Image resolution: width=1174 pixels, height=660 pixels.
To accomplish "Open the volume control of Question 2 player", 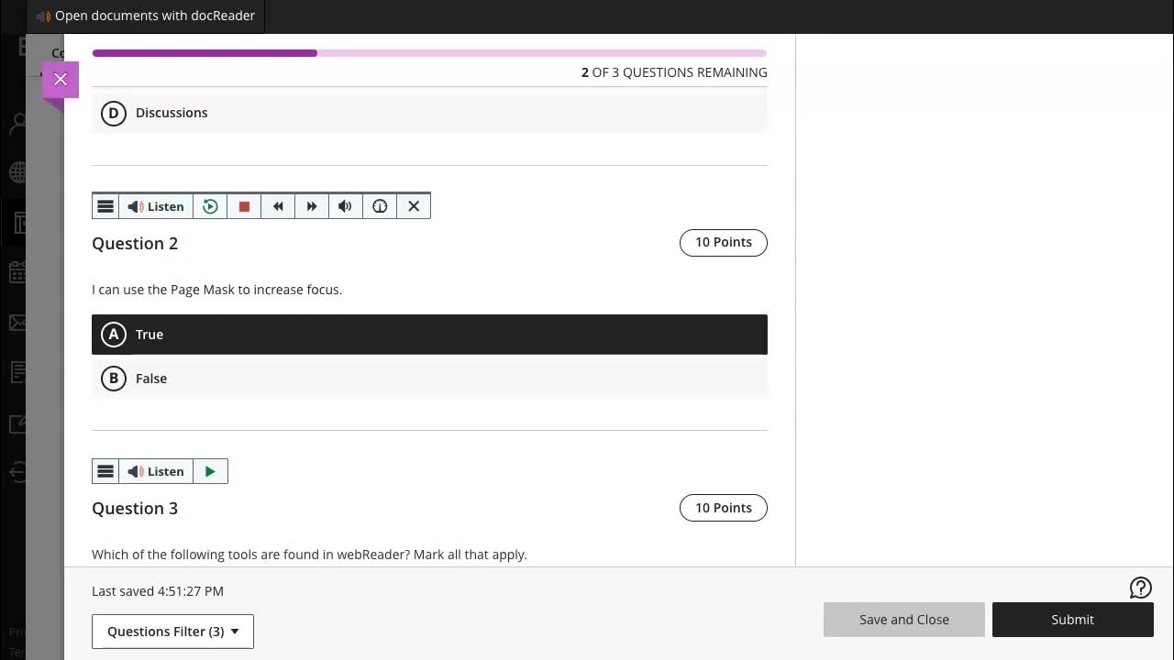I will (x=346, y=206).
